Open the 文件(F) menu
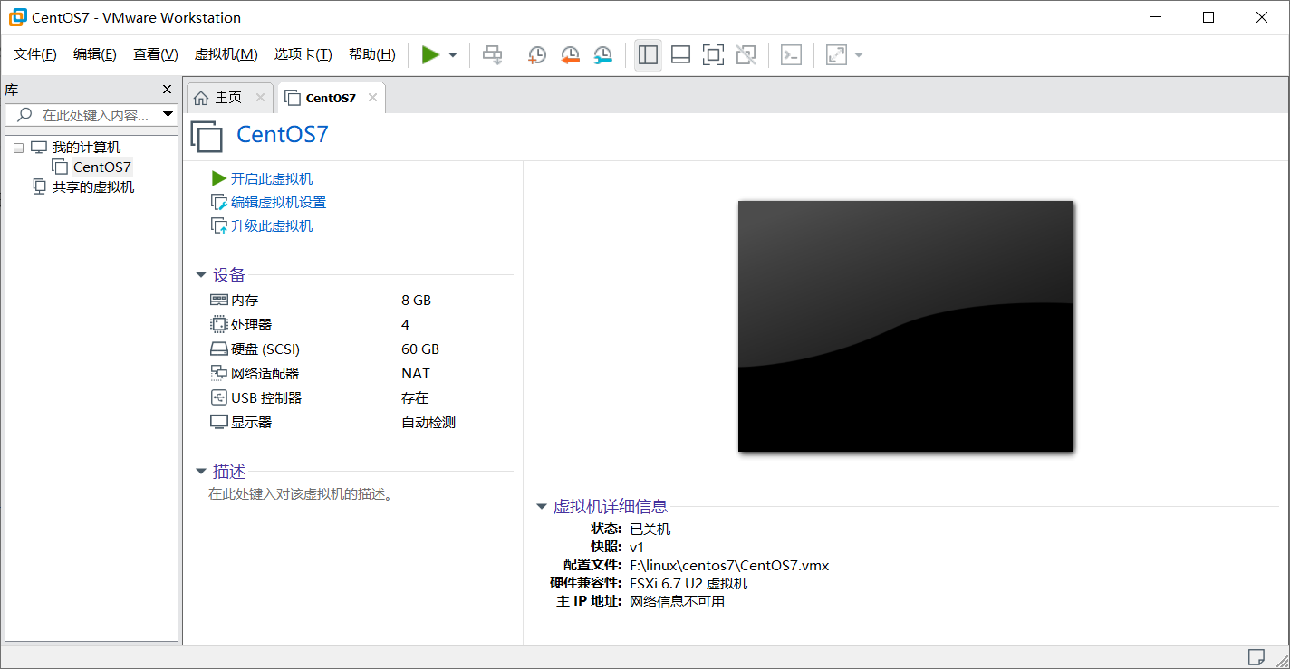 (35, 54)
